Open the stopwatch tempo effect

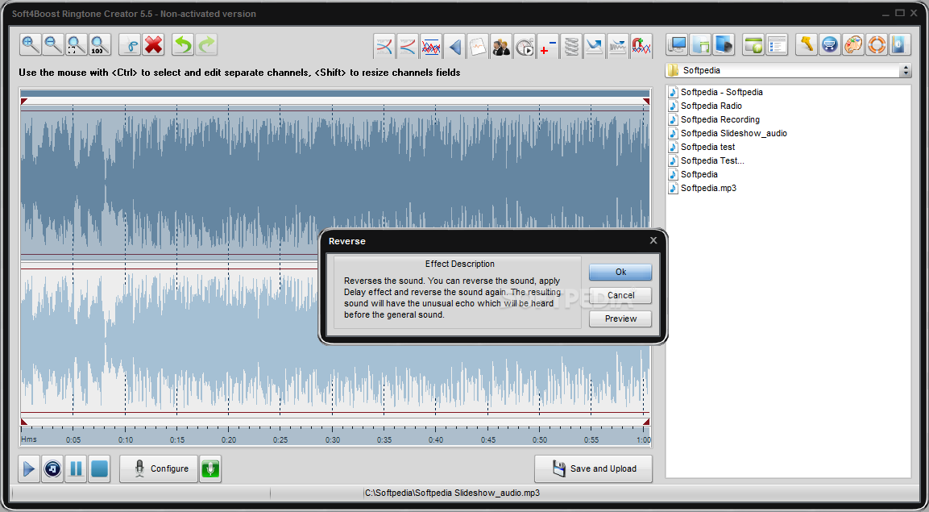[x=525, y=46]
